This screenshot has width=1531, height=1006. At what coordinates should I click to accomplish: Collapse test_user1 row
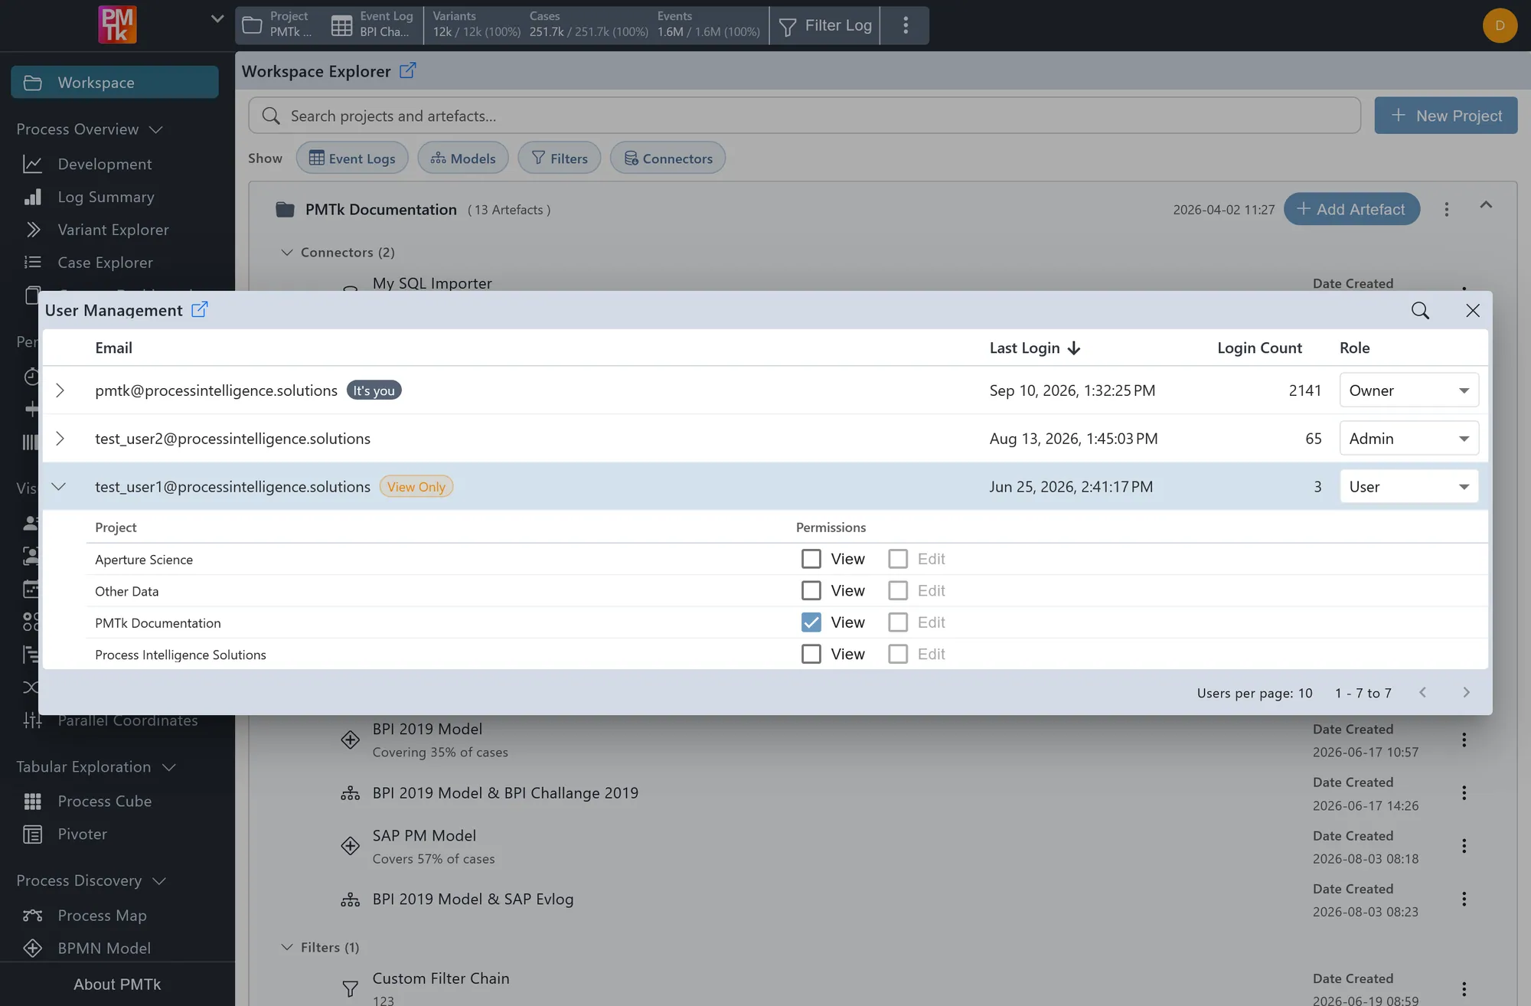[x=59, y=487]
